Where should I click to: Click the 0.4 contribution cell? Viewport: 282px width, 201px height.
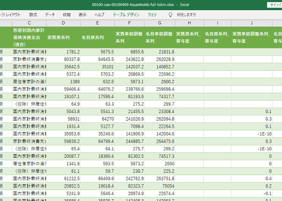(x=251, y=178)
